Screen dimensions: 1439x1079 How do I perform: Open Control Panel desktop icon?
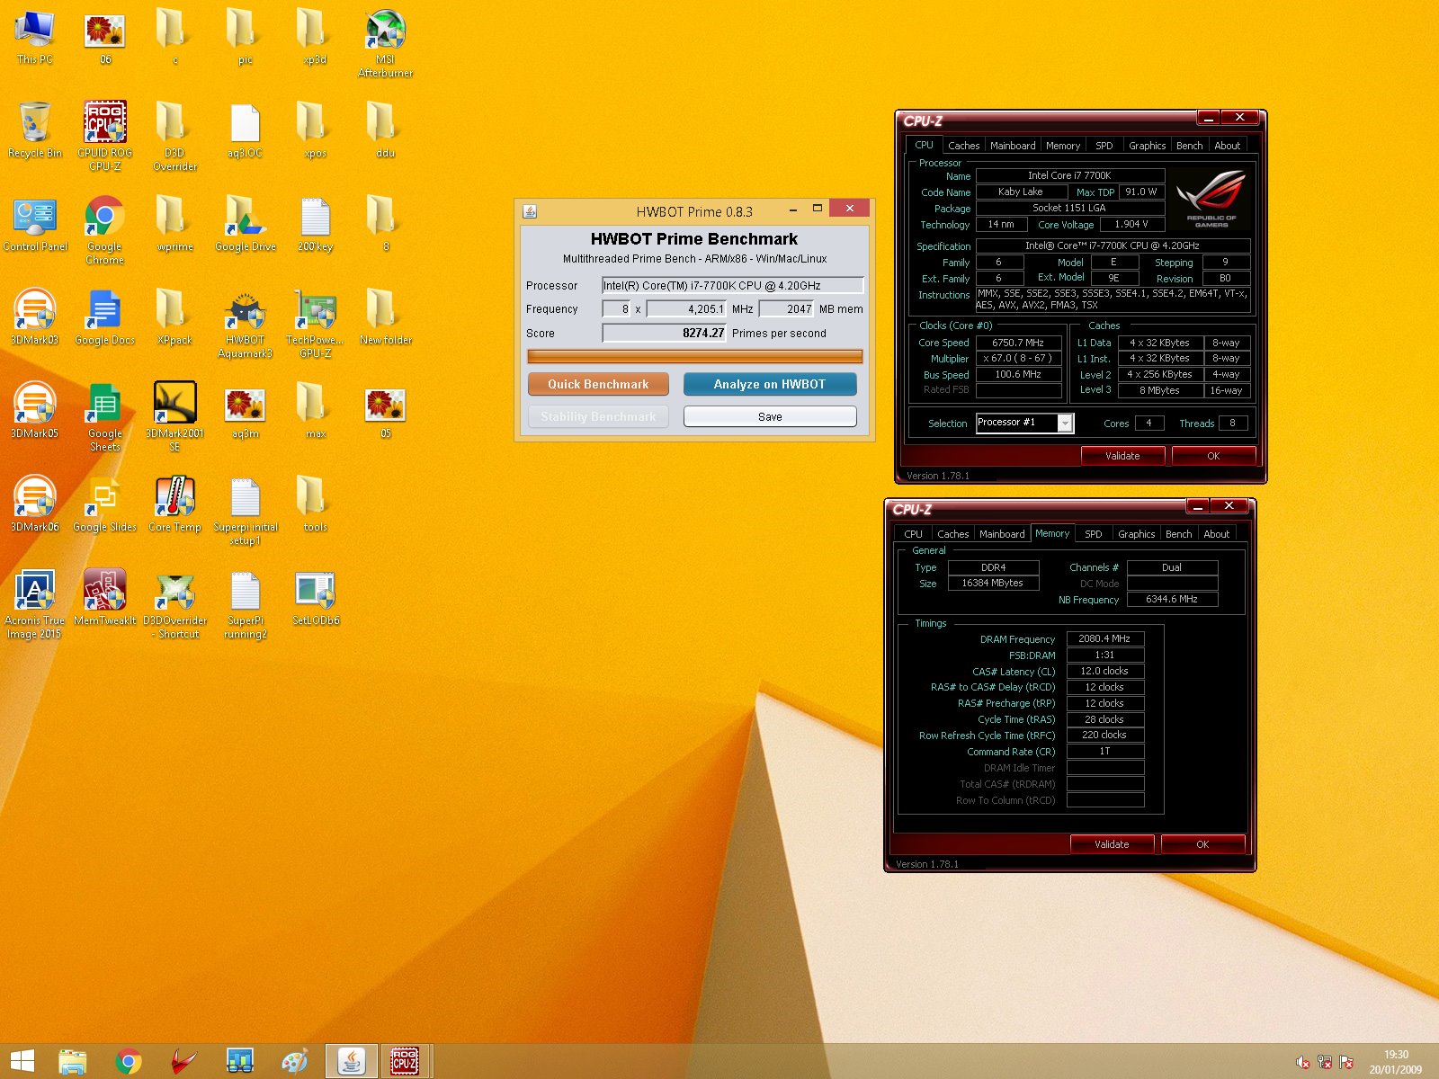[x=35, y=224]
